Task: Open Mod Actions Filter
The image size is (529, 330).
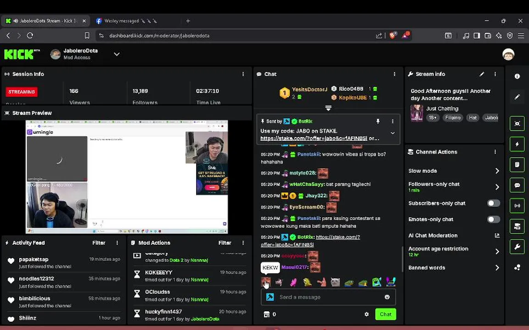Action: 225,243
